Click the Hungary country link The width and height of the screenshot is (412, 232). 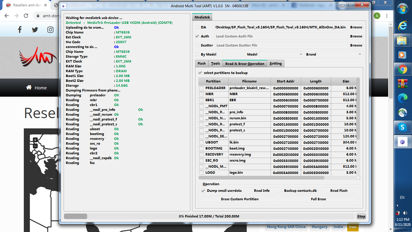[319, 227]
